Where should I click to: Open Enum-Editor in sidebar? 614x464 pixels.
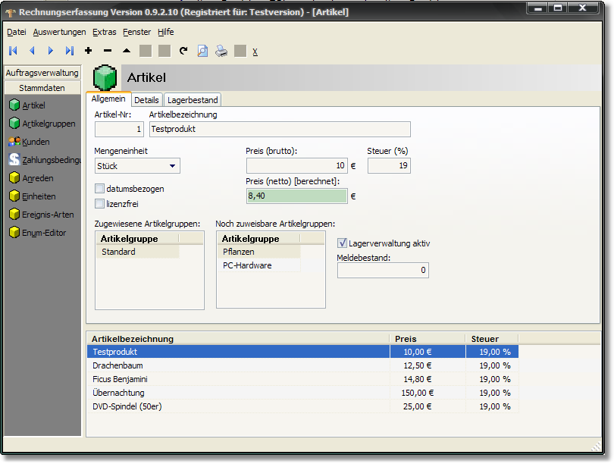pos(37,233)
